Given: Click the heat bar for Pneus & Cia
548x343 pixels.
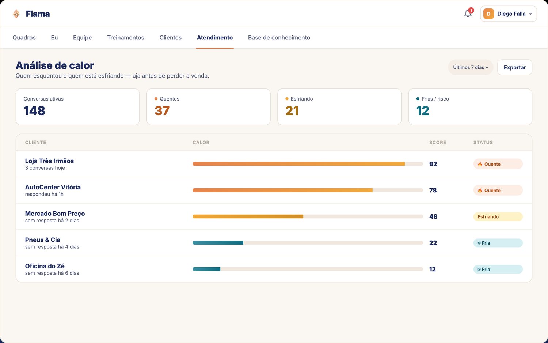Looking at the screenshot, I should tap(308, 243).
